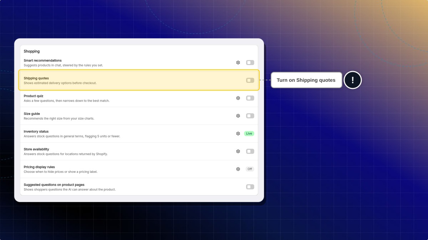Enable the Store availability toggle
The image size is (428, 240).
[x=250, y=151]
